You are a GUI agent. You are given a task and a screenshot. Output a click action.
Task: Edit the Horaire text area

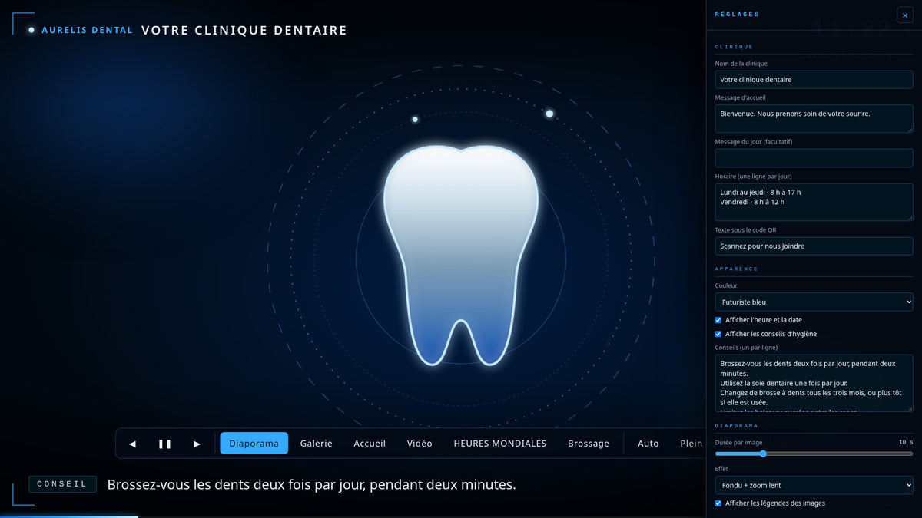tap(814, 202)
